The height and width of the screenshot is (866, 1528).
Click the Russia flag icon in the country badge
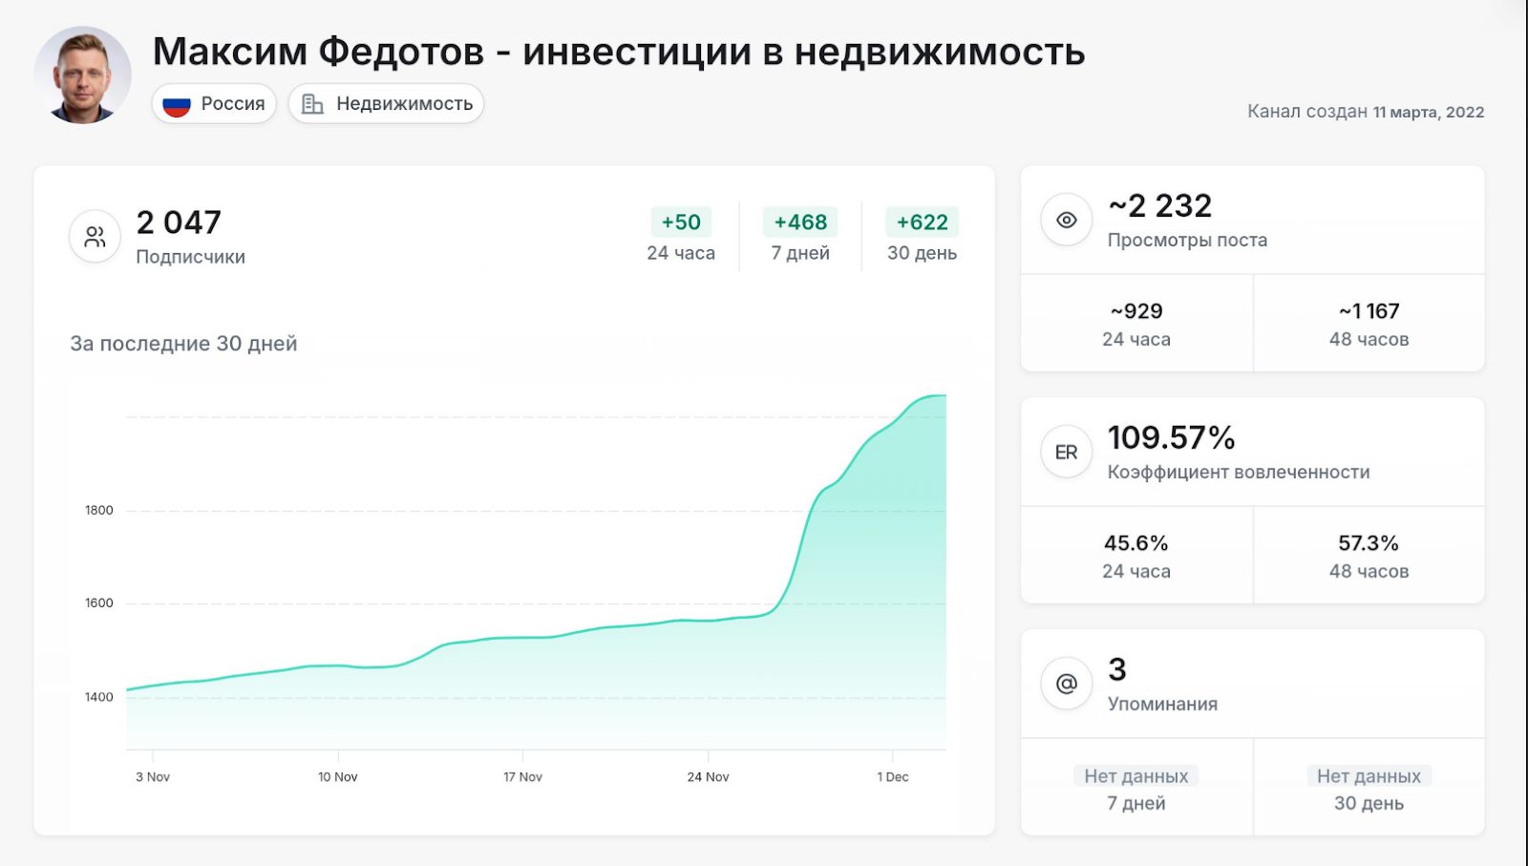(177, 103)
